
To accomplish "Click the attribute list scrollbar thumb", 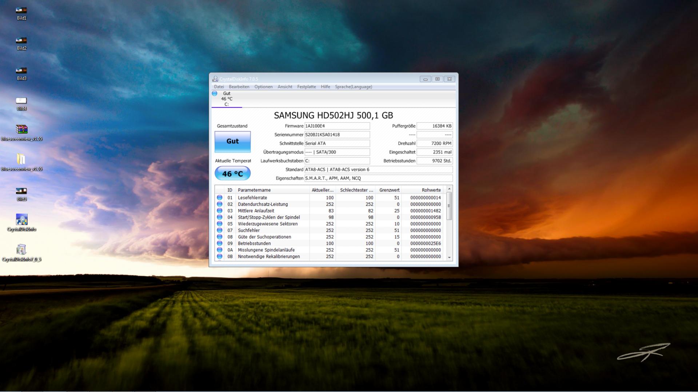I will (449, 206).
